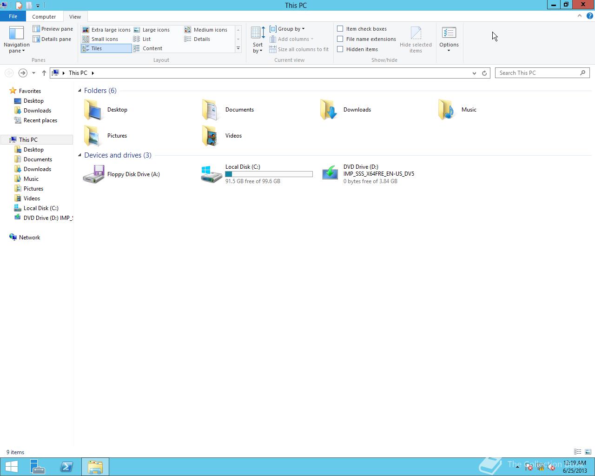The width and height of the screenshot is (595, 476).
Task: Collapse the ribbon with the chevron
Action: point(580,16)
